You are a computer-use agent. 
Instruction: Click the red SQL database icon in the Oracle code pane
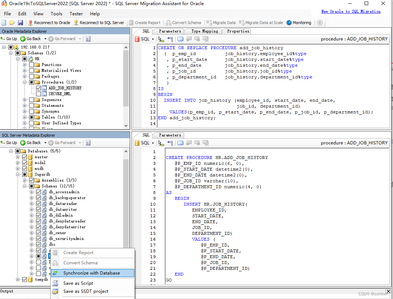point(137,39)
